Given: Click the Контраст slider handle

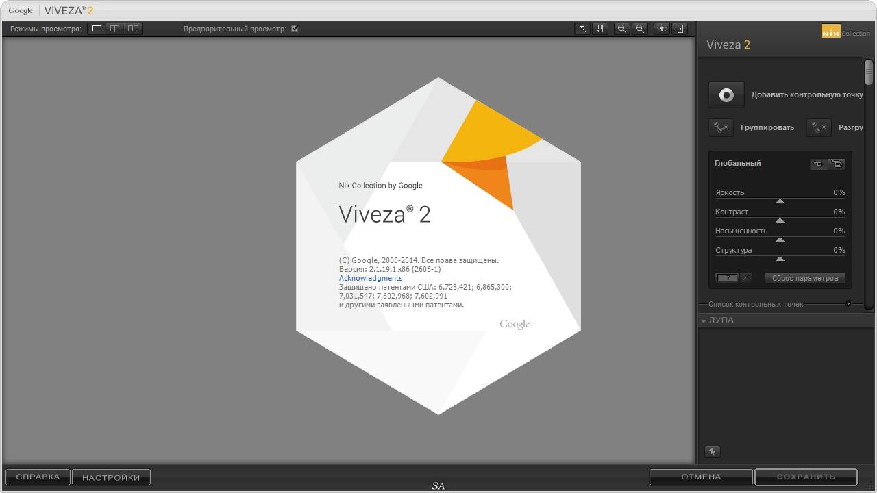Looking at the screenshot, I should click(780, 220).
